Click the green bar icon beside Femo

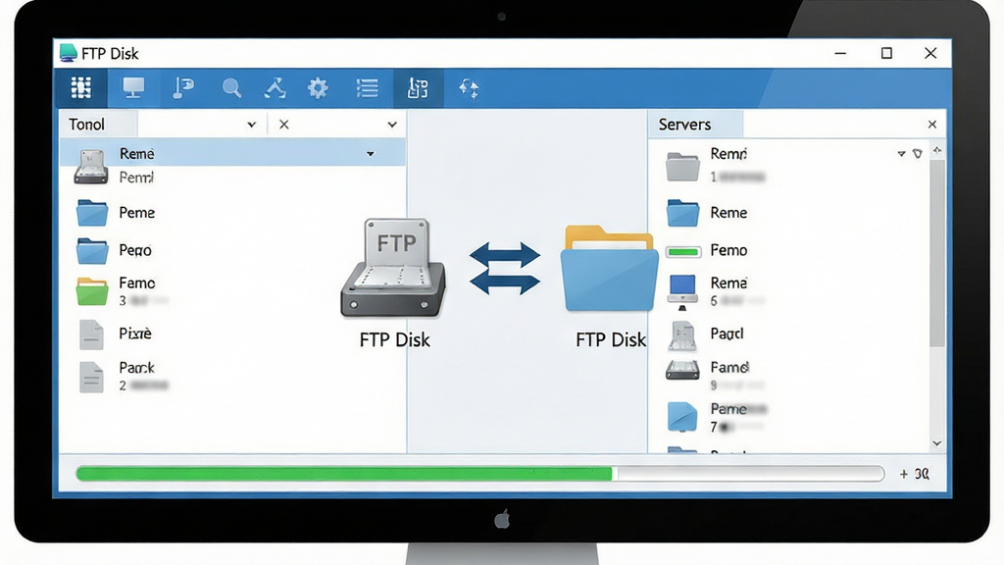682,252
